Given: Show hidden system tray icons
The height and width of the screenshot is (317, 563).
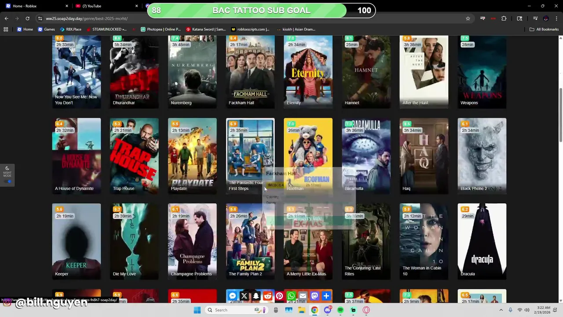Looking at the screenshot, I should (x=501, y=310).
